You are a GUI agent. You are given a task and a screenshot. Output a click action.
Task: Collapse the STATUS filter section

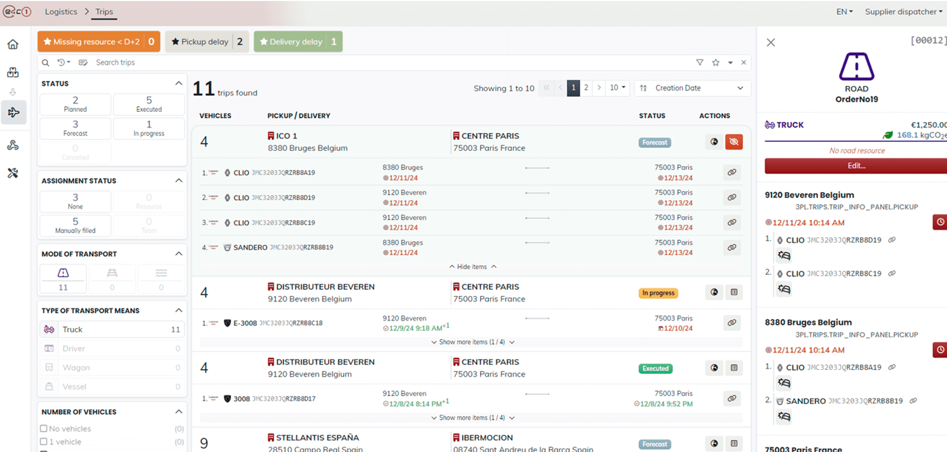[178, 83]
